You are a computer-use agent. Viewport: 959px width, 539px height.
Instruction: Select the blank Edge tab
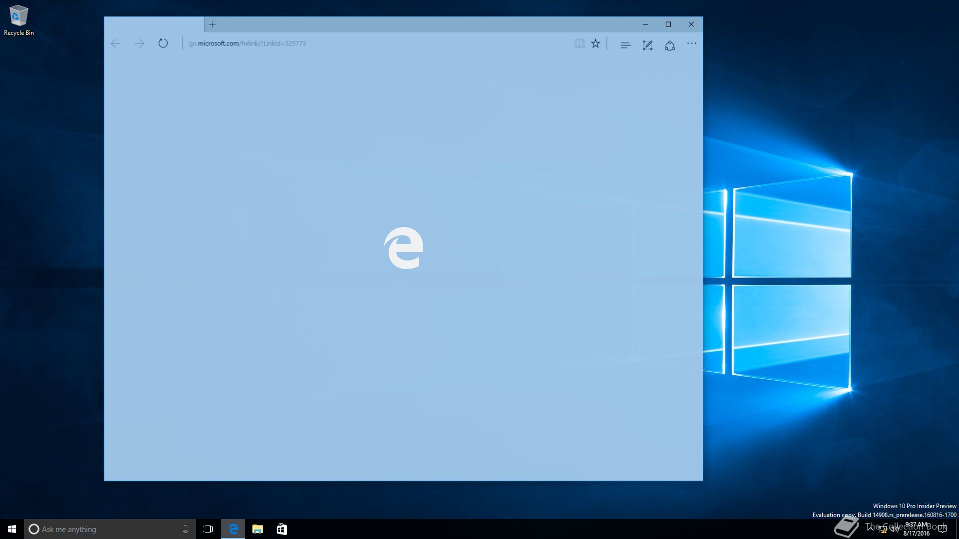[154, 24]
